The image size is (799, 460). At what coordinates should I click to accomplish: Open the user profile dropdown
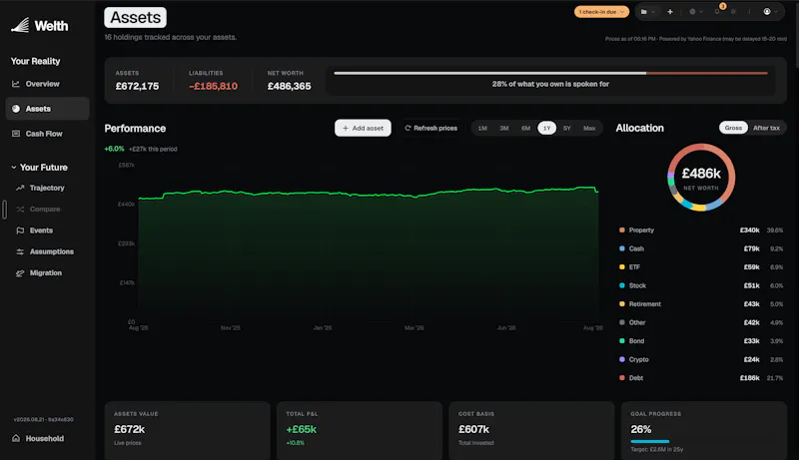click(x=770, y=12)
